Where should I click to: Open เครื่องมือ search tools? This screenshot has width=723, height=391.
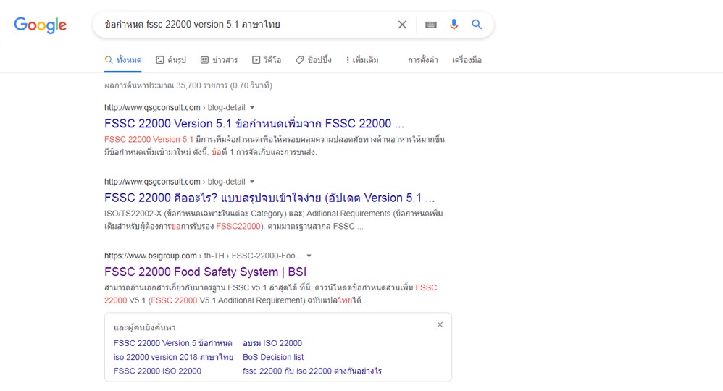467,60
